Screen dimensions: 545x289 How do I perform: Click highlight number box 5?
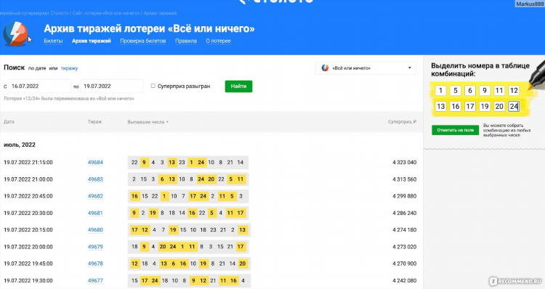456,91
